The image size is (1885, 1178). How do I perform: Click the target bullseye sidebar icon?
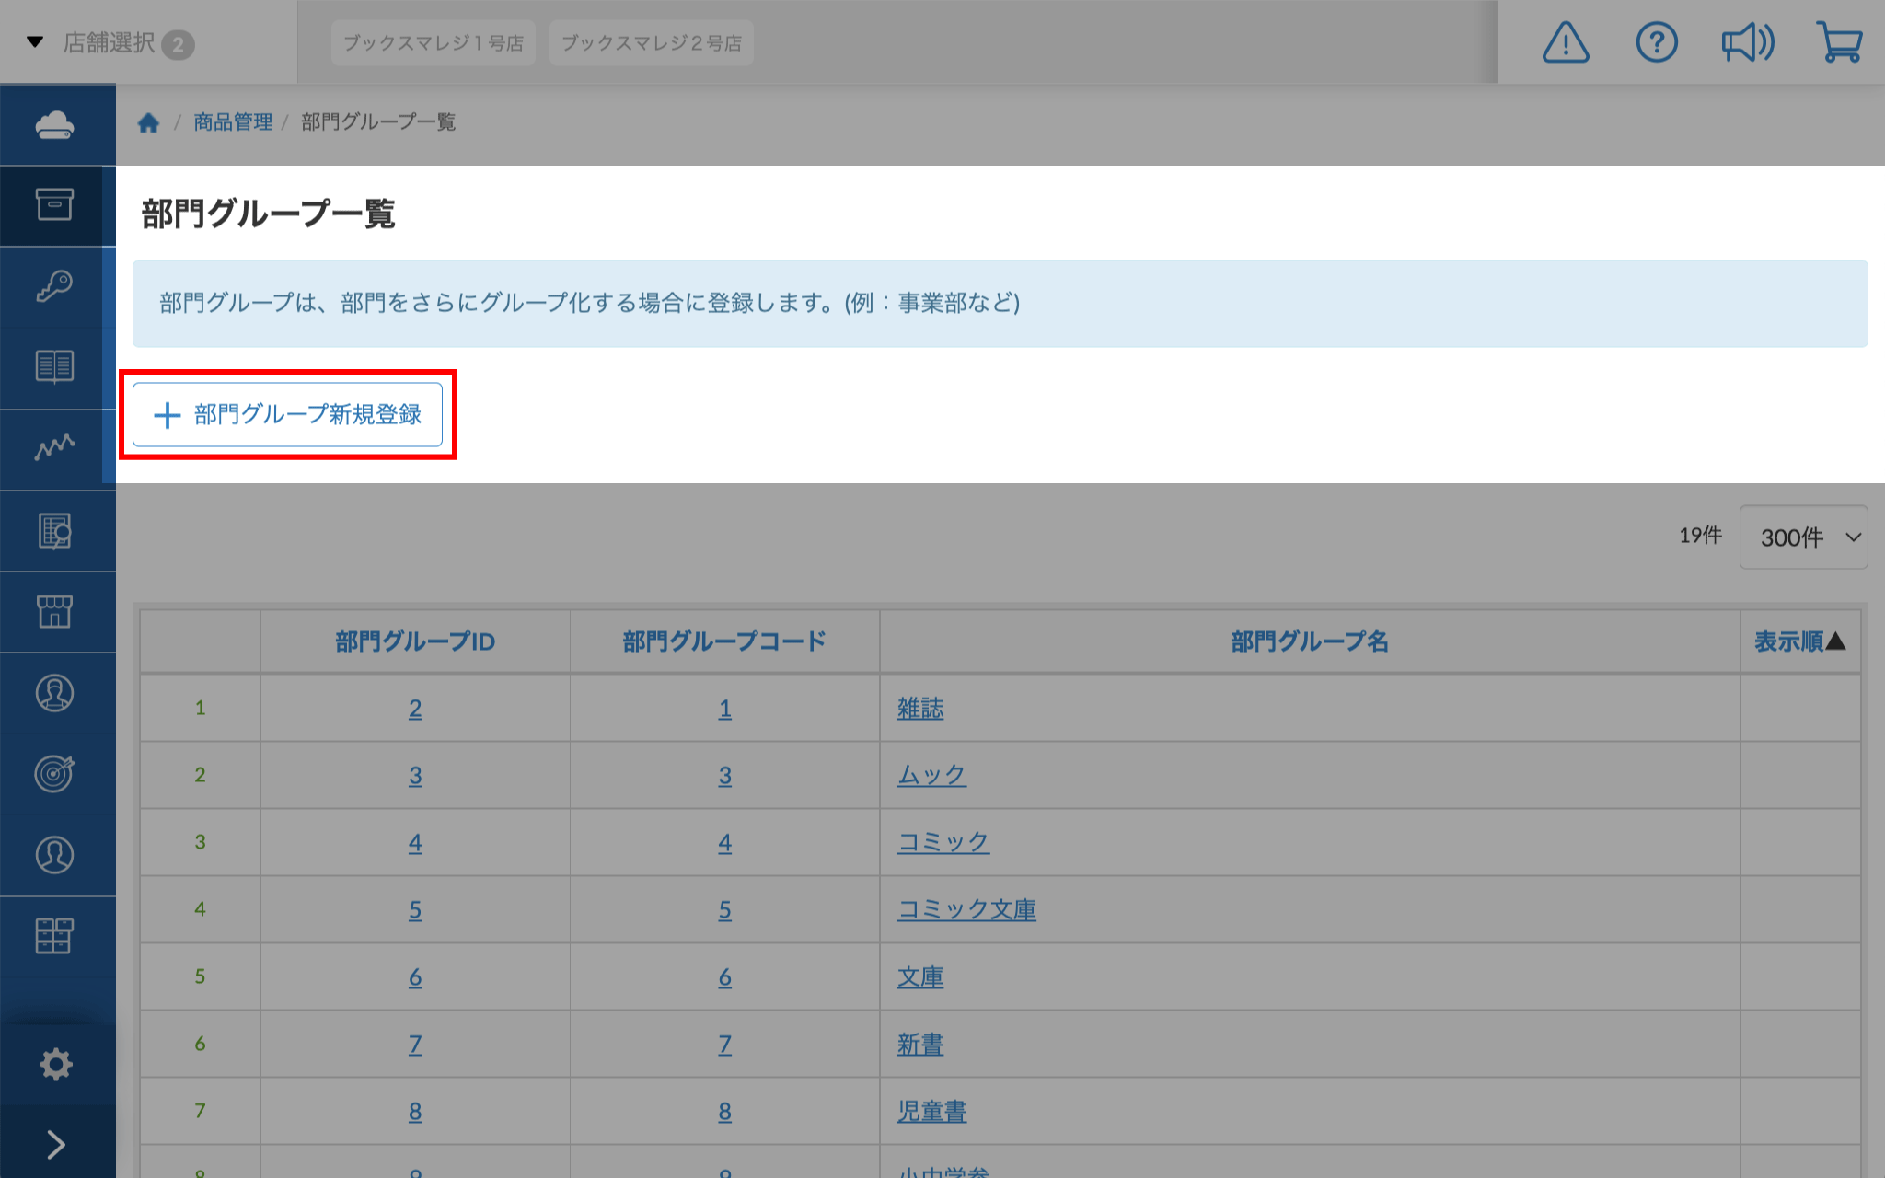tap(54, 773)
